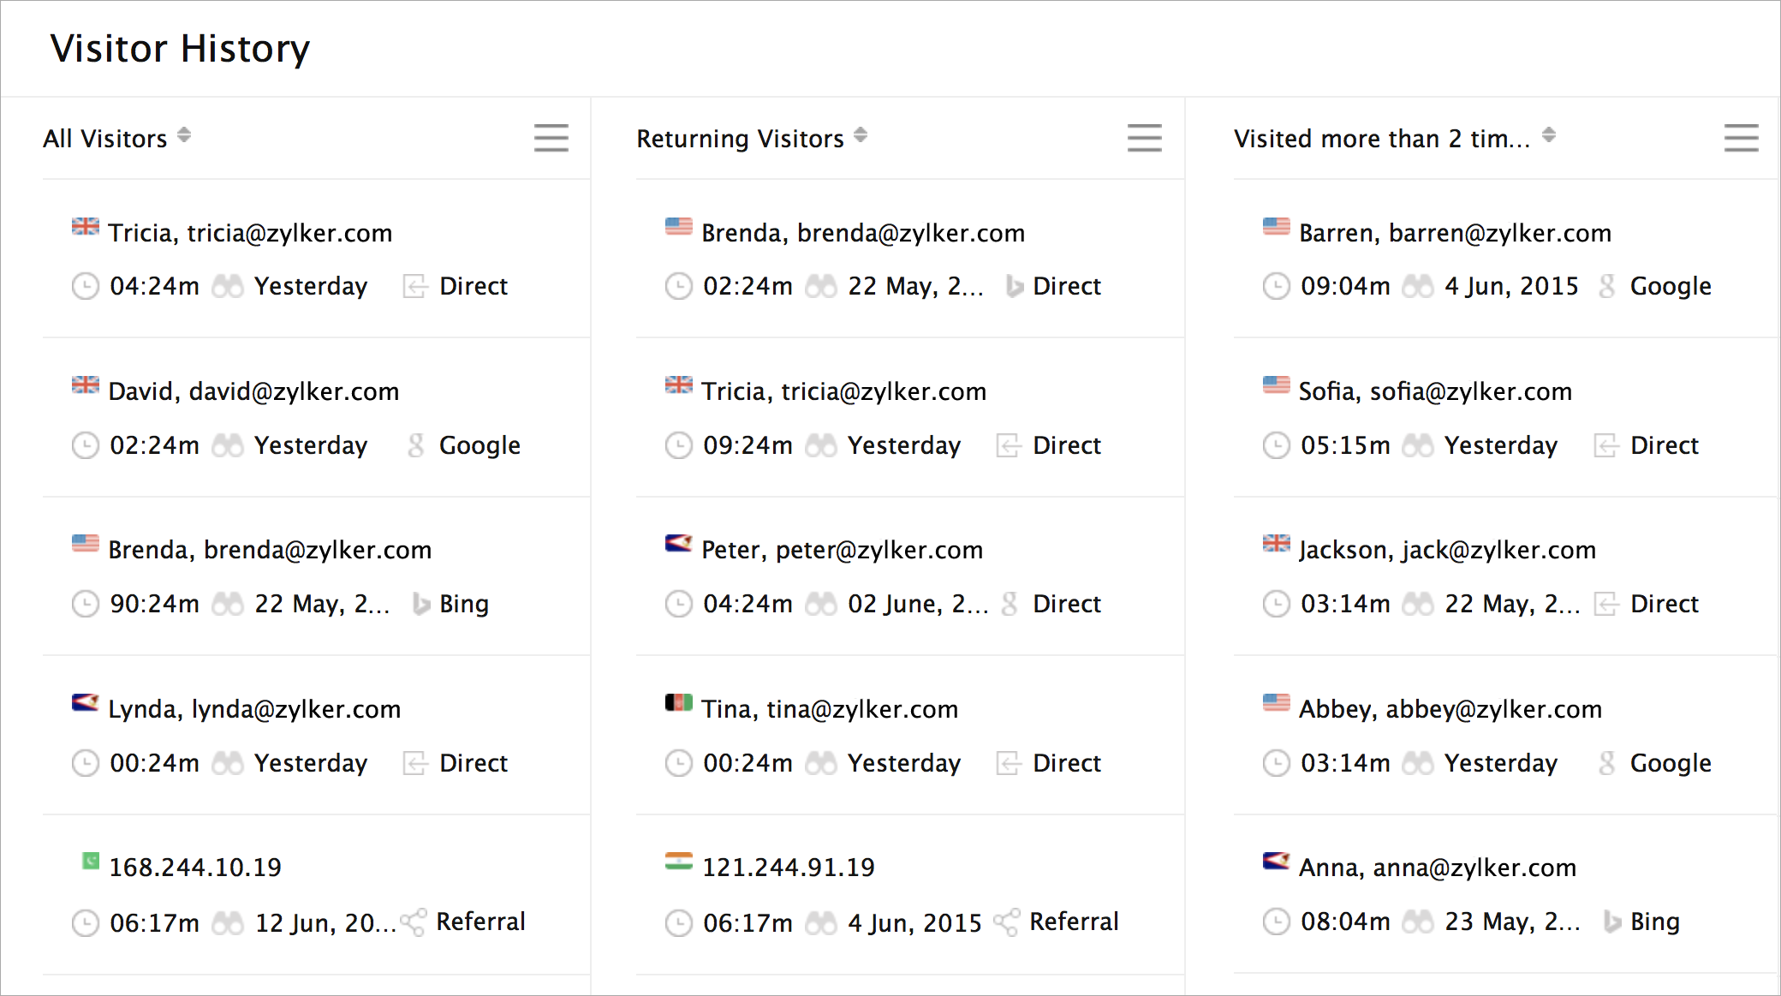Click the clock icon in Barren's row
The width and height of the screenshot is (1781, 996).
1276,286
